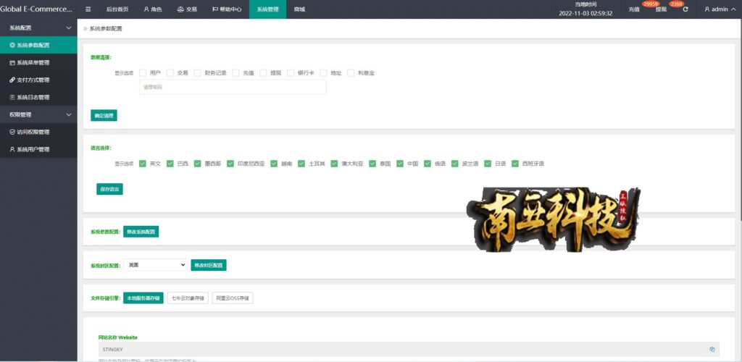Click the balance-scale icon beside 交易

(180, 9)
